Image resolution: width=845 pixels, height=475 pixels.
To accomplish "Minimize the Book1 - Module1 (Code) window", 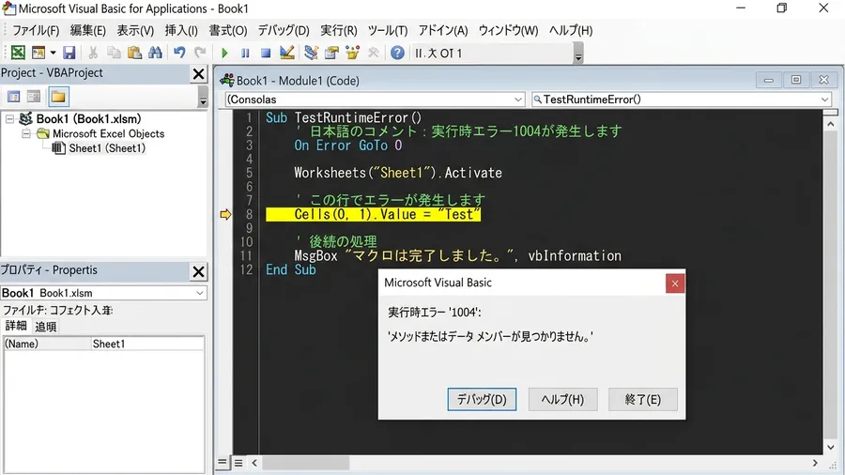I will (768, 80).
